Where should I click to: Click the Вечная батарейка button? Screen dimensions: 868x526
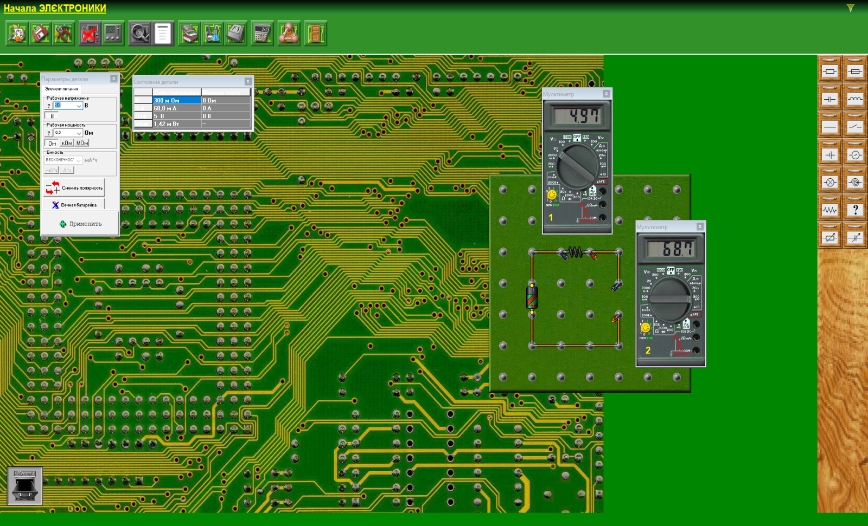(x=74, y=205)
